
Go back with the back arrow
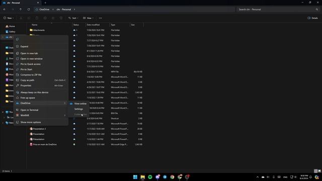5,10
